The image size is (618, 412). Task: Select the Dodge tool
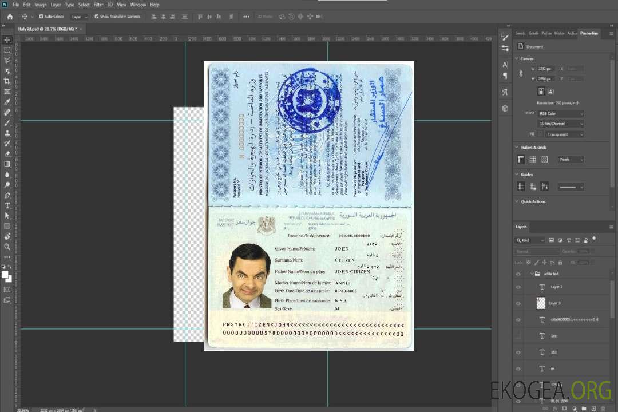tap(7, 185)
